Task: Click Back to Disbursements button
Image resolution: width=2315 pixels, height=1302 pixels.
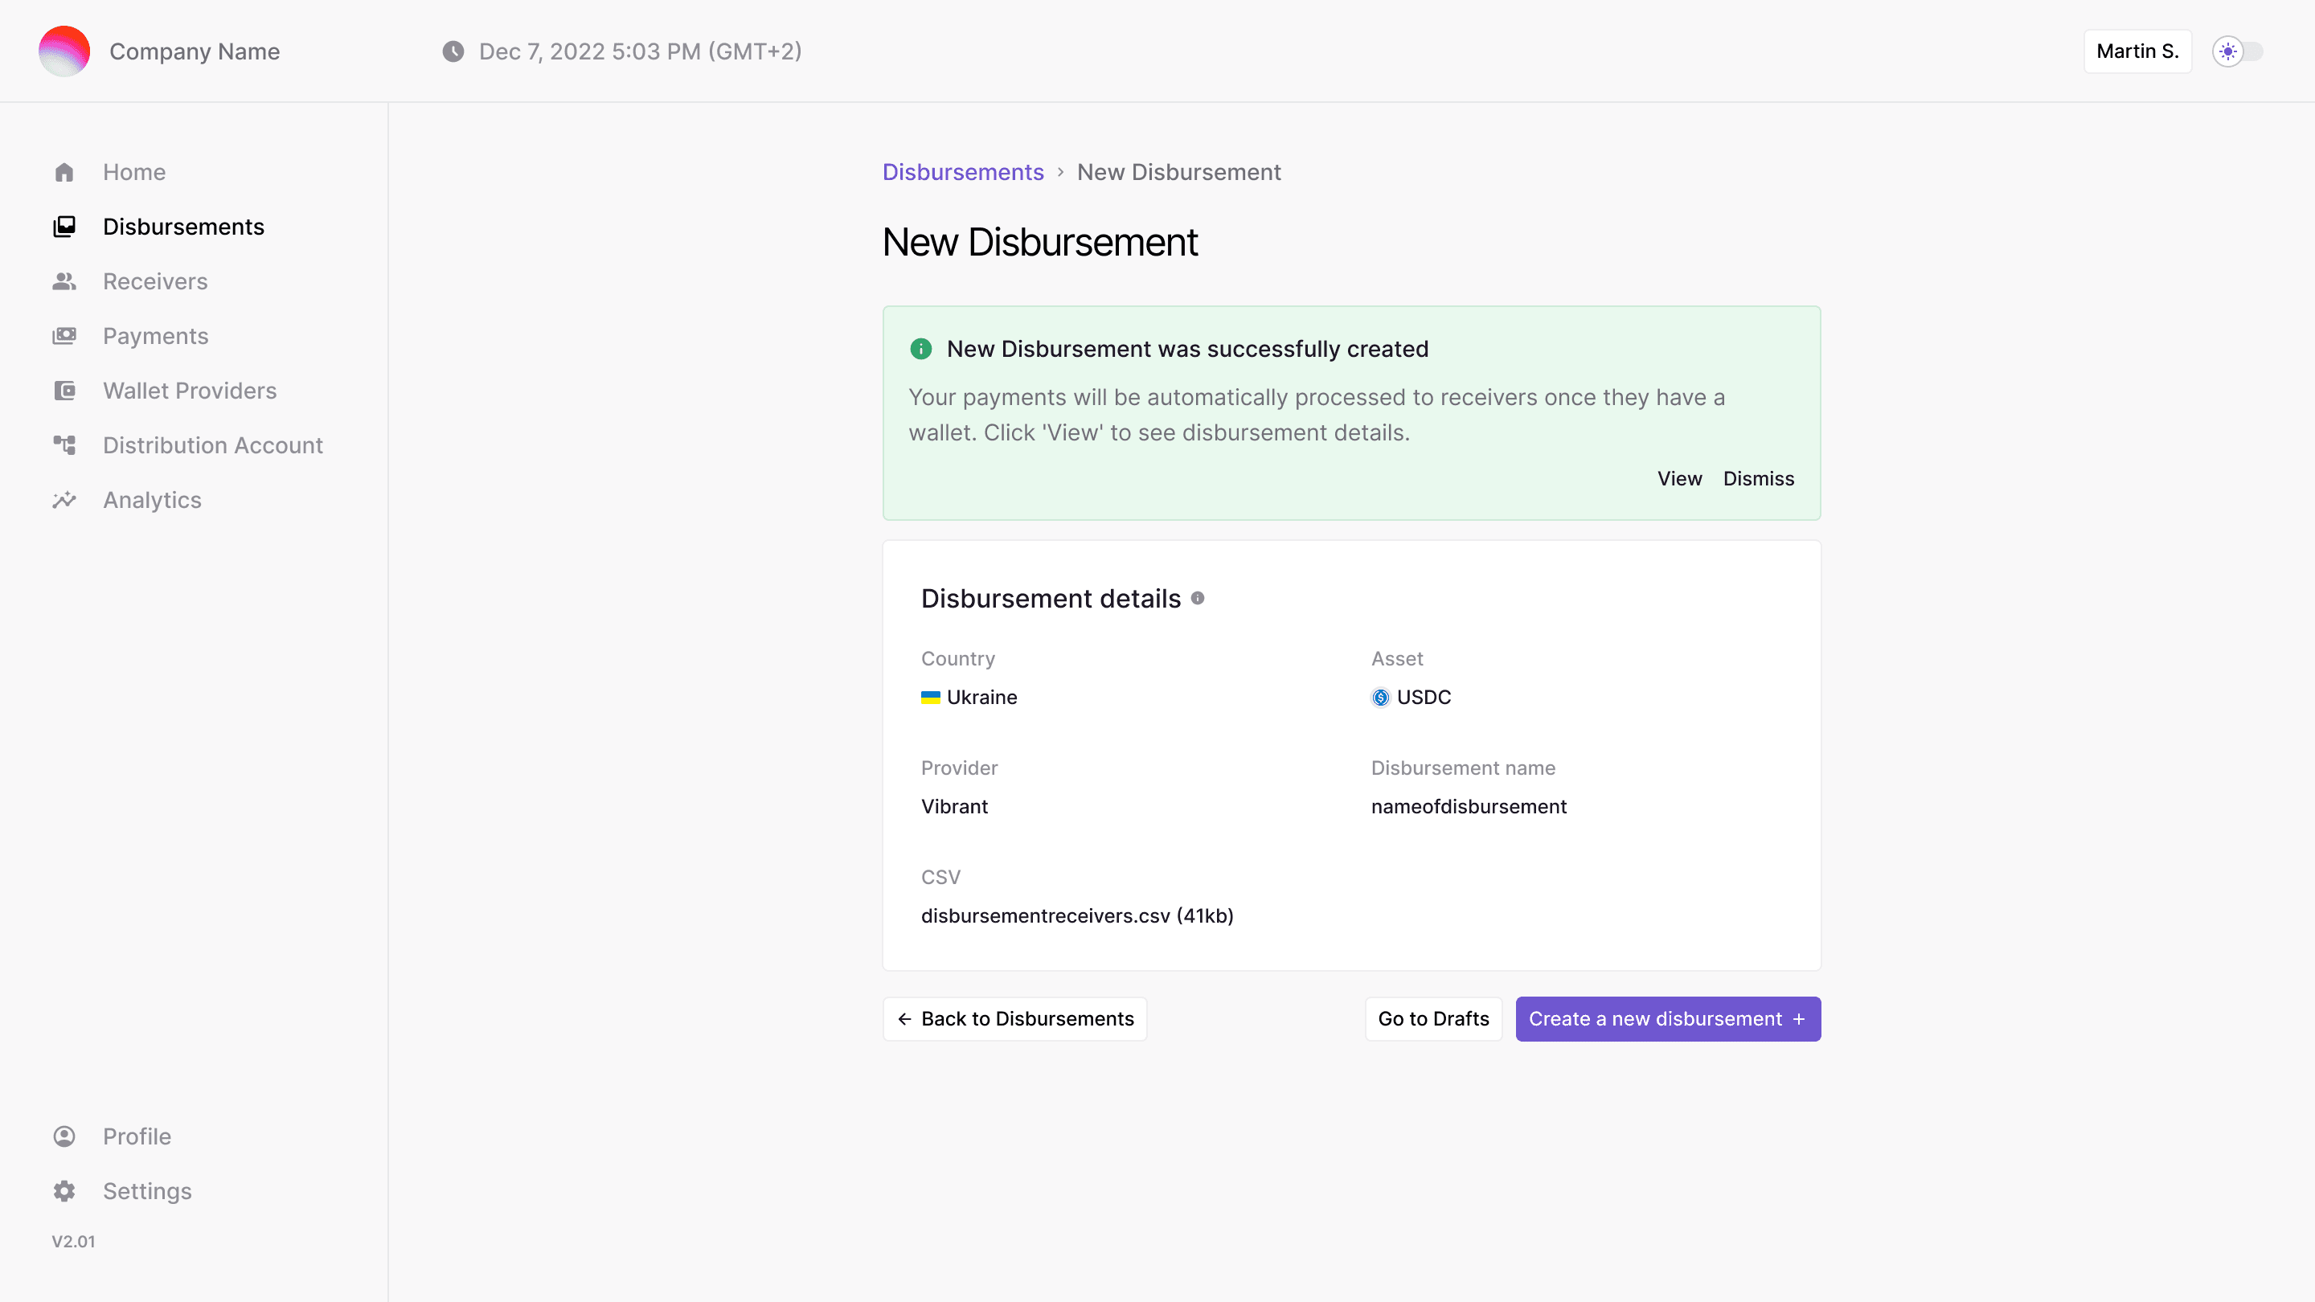Action: (1014, 1019)
